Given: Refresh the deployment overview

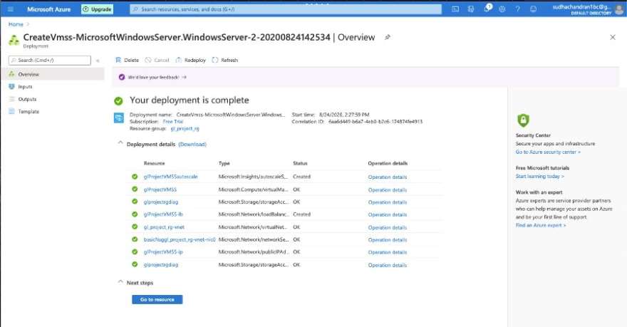Looking at the screenshot, I should 224,60.
